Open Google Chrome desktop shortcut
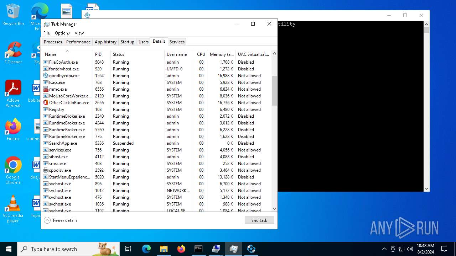 tap(13, 170)
